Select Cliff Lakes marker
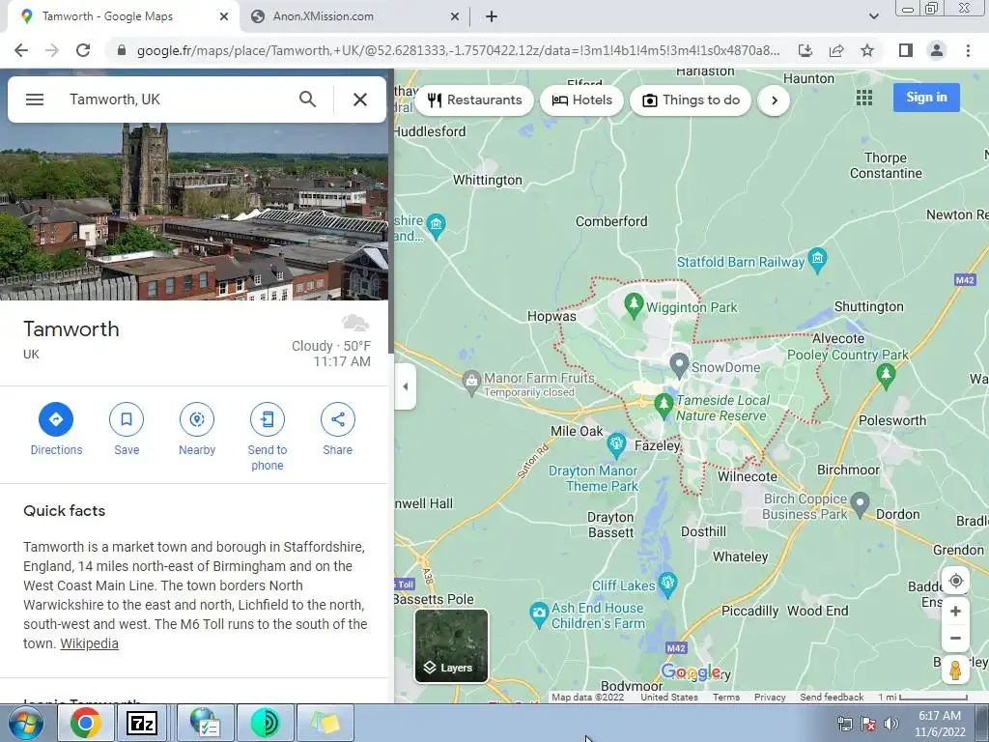 click(x=667, y=584)
